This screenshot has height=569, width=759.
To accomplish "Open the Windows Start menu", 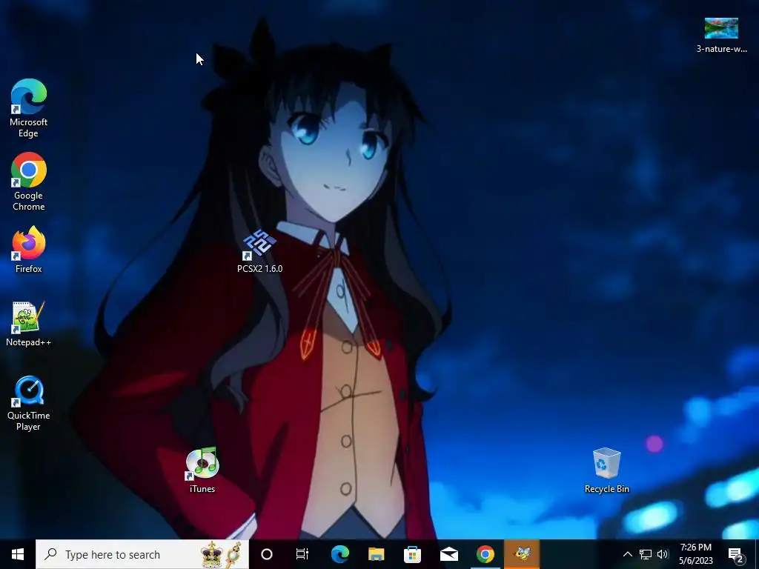I will click(x=18, y=554).
